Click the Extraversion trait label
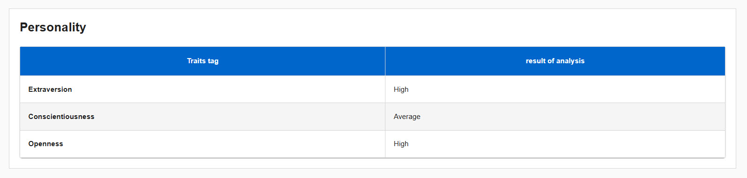 click(x=50, y=89)
